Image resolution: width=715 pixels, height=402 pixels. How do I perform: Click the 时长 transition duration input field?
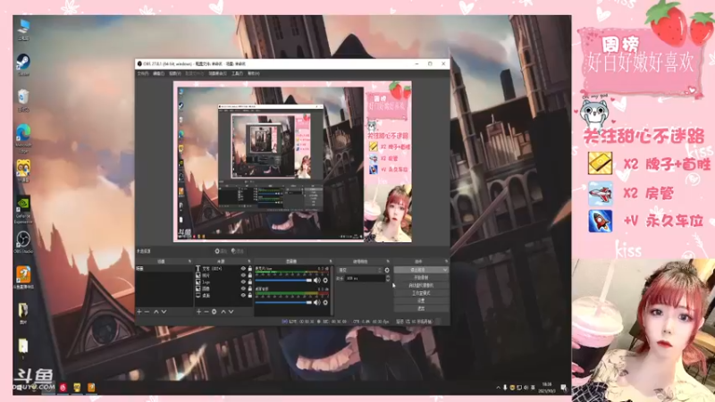[x=365, y=278]
